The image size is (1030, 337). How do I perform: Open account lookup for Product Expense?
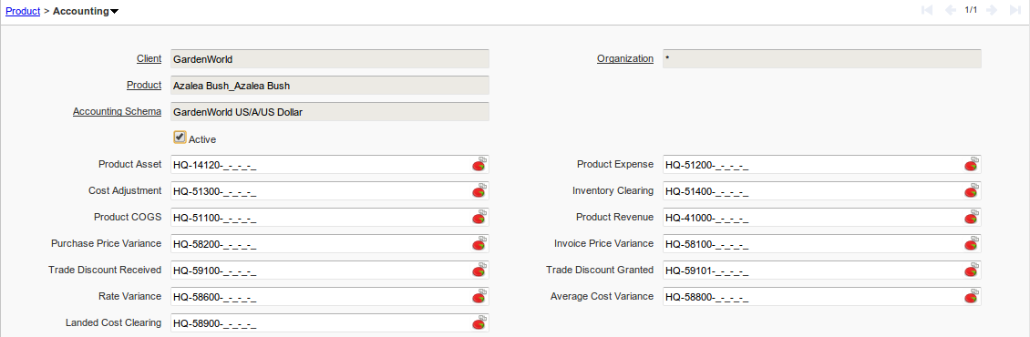(x=973, y=164)
